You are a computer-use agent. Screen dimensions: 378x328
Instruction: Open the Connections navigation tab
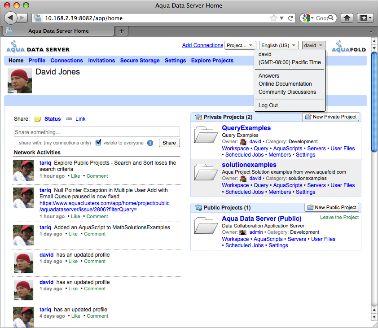(x=66, y=61)
